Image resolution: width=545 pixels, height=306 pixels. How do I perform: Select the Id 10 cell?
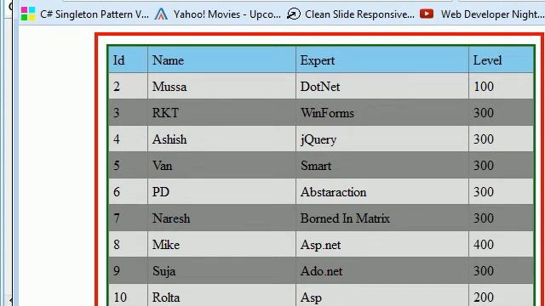(x=129, y=295)
